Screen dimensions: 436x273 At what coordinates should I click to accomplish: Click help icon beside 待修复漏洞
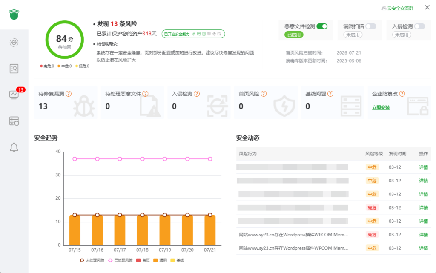click(69, 94)
